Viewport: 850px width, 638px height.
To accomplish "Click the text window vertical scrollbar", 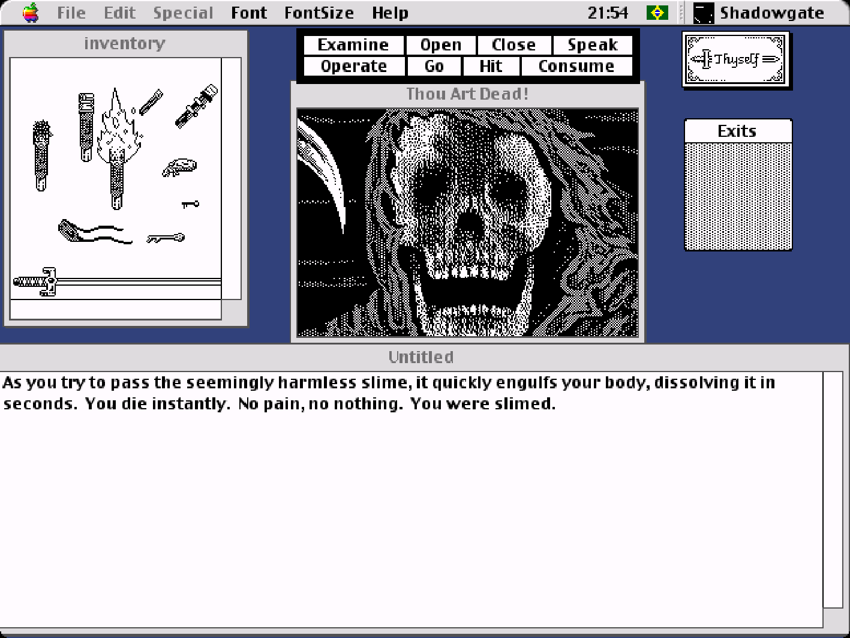I will (x=833, y=489).
